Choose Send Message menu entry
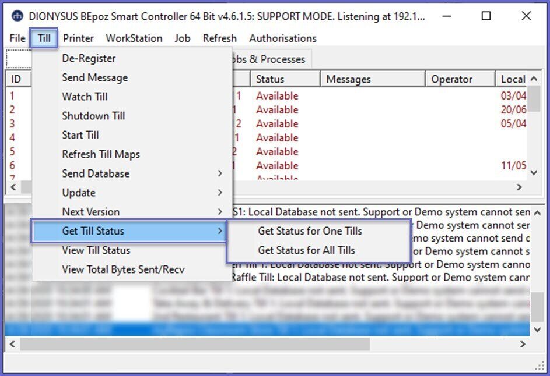 click(x=94, y=77)
